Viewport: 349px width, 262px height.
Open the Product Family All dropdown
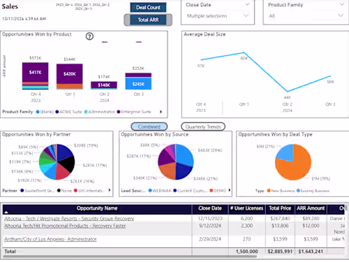(x=306, y=16)
